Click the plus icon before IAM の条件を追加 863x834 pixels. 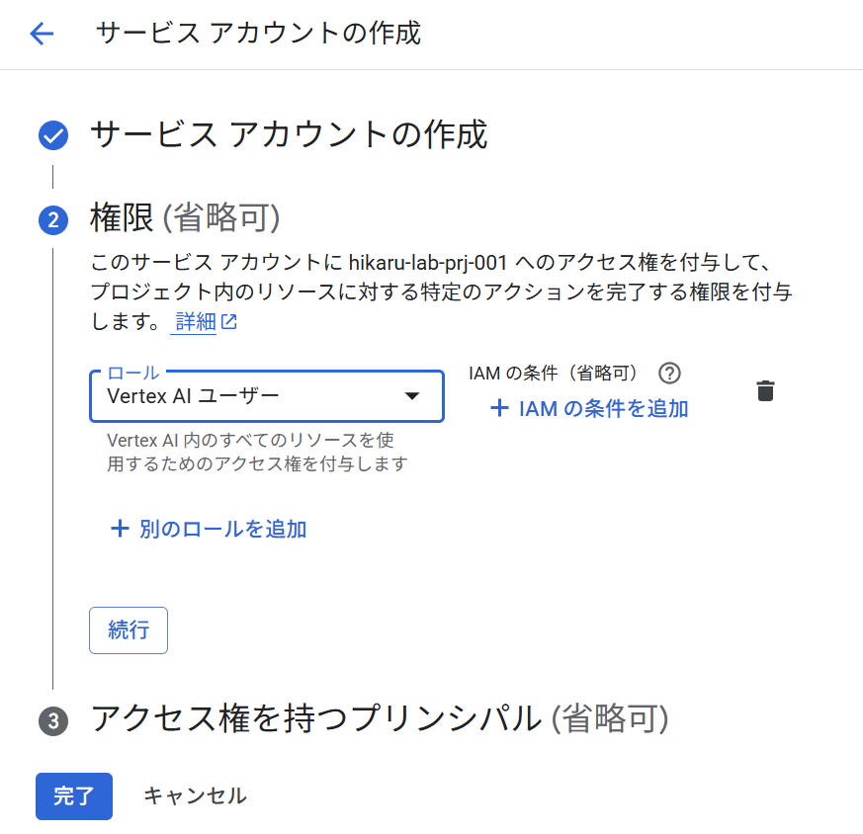499,408
